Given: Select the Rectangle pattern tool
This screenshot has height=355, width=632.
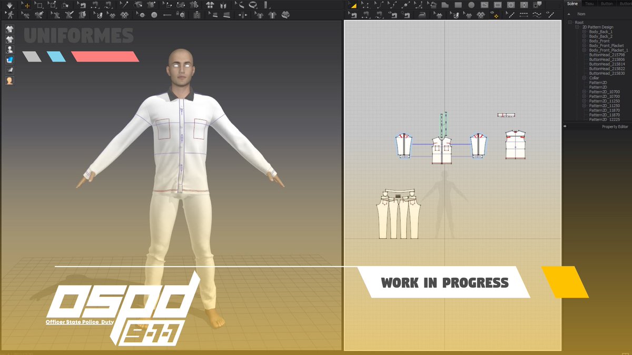Looking at the screenshot, I should pos(458,5).
